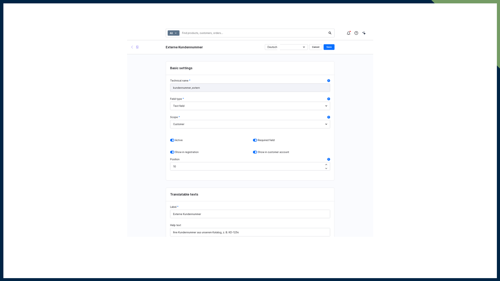Toggle the Active switch
500x281 pixels.
coord(172,140)
